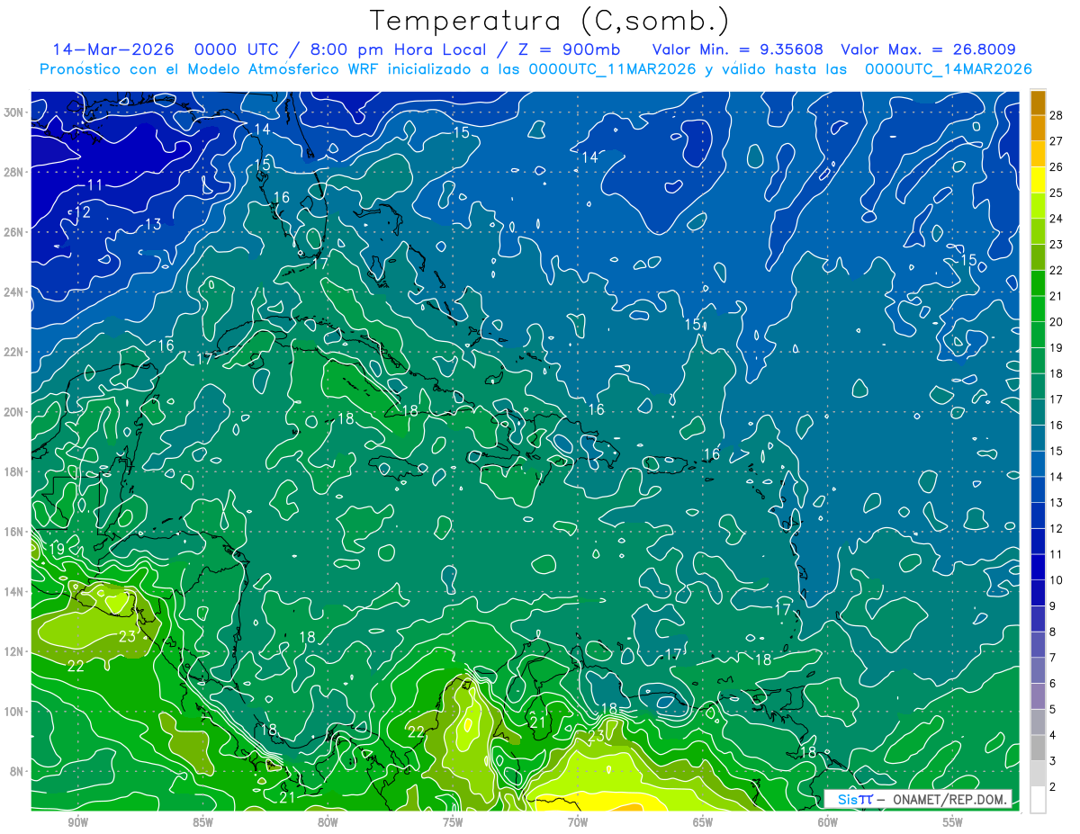Image resolution: width=1080 pixels, height=834 pixels.
Task: Click the "70W" longitude axis label
Action: 578,822
